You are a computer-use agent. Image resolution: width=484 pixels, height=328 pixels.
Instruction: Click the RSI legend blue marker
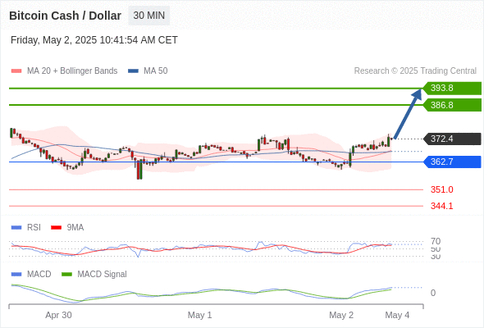16,227
